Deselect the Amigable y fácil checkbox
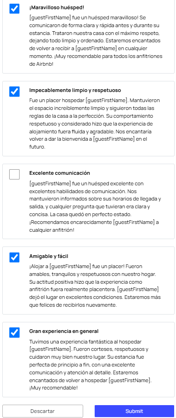 pyautogui.click(x=14, y=257)
